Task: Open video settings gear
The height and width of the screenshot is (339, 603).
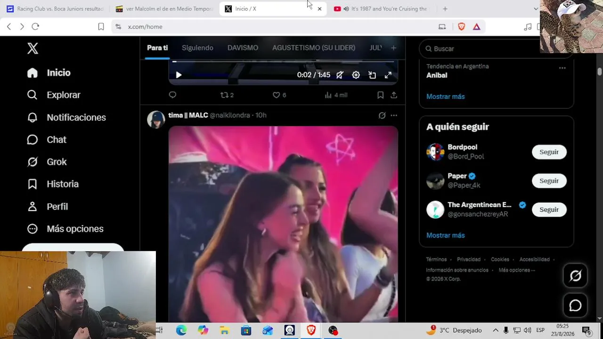Action: (356, 75)
